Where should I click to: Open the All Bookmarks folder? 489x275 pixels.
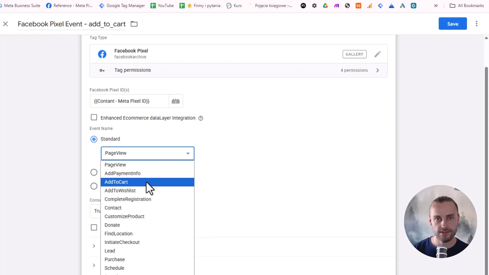click(x=467, y=6)
